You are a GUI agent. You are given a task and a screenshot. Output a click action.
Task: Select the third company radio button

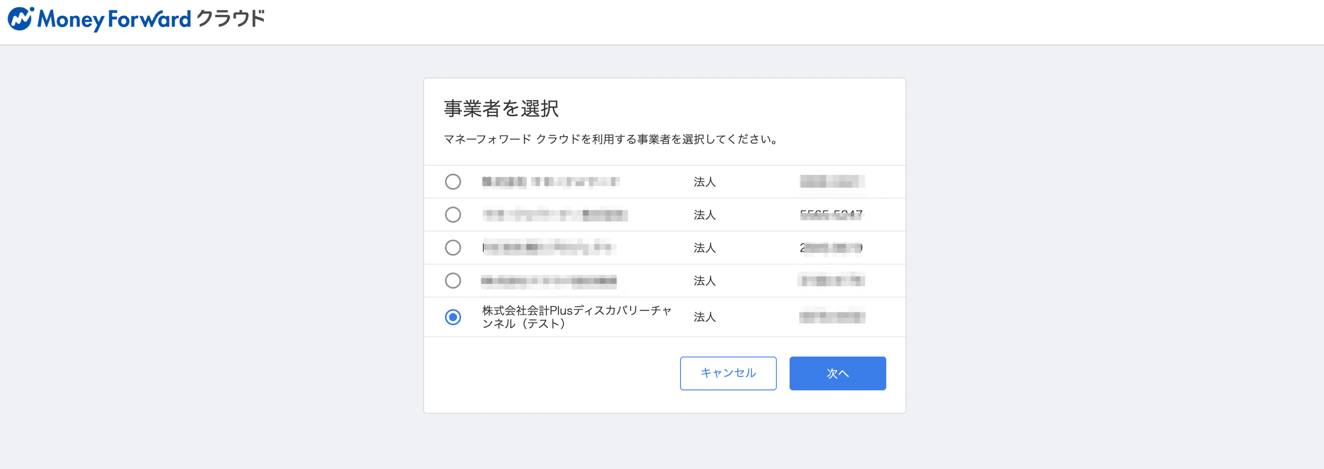453,248
